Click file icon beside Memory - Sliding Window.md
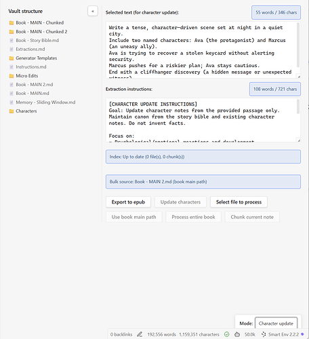This screenshot has height=339, width=309. [12, 102]
